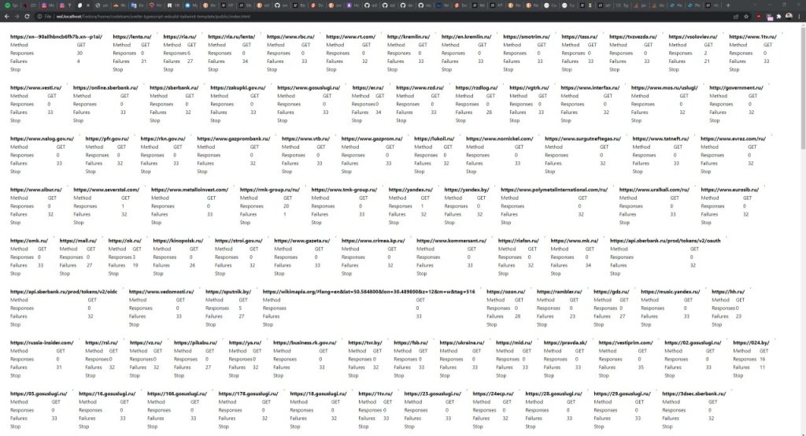Click the browser back arrow
The image size is (806, 436).
tap(7, 16)
